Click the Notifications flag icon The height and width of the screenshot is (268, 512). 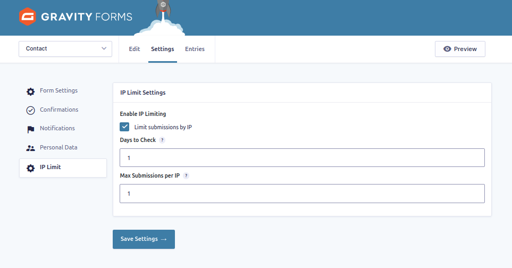point(30,130)
